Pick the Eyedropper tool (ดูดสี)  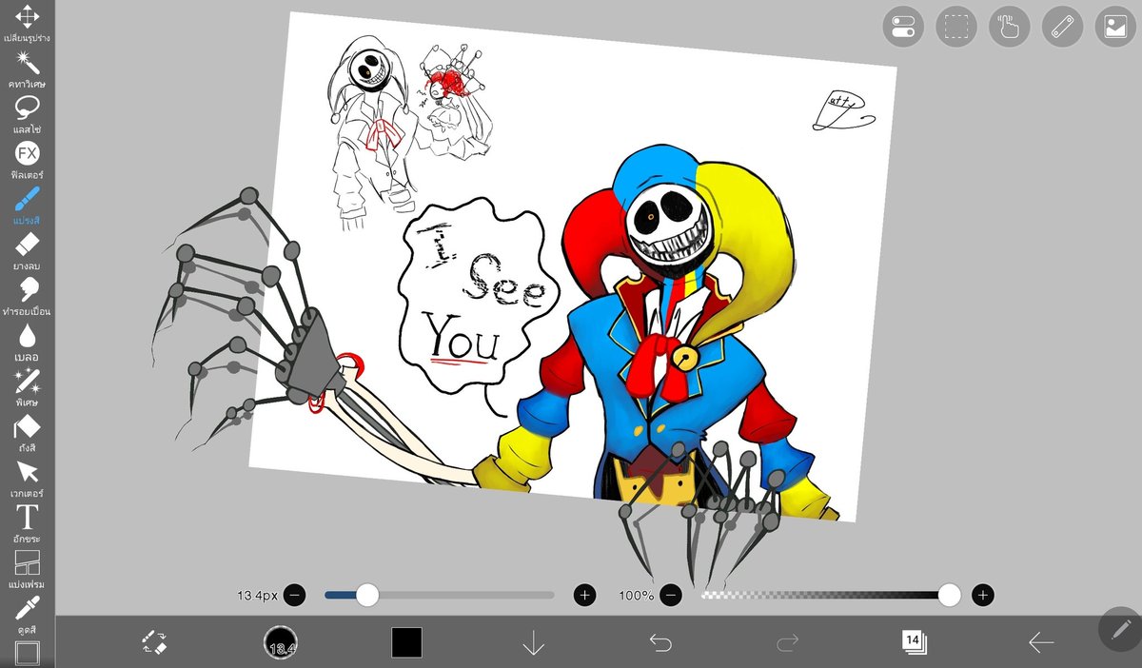coord(27,615)
